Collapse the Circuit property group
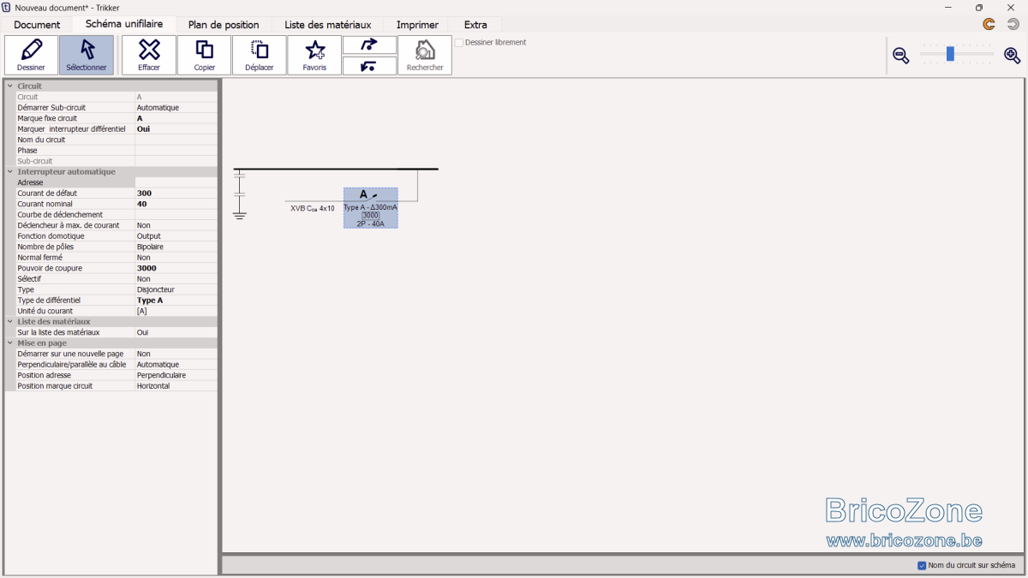The height and width of the screenshot is (578, 1028). 10,86
